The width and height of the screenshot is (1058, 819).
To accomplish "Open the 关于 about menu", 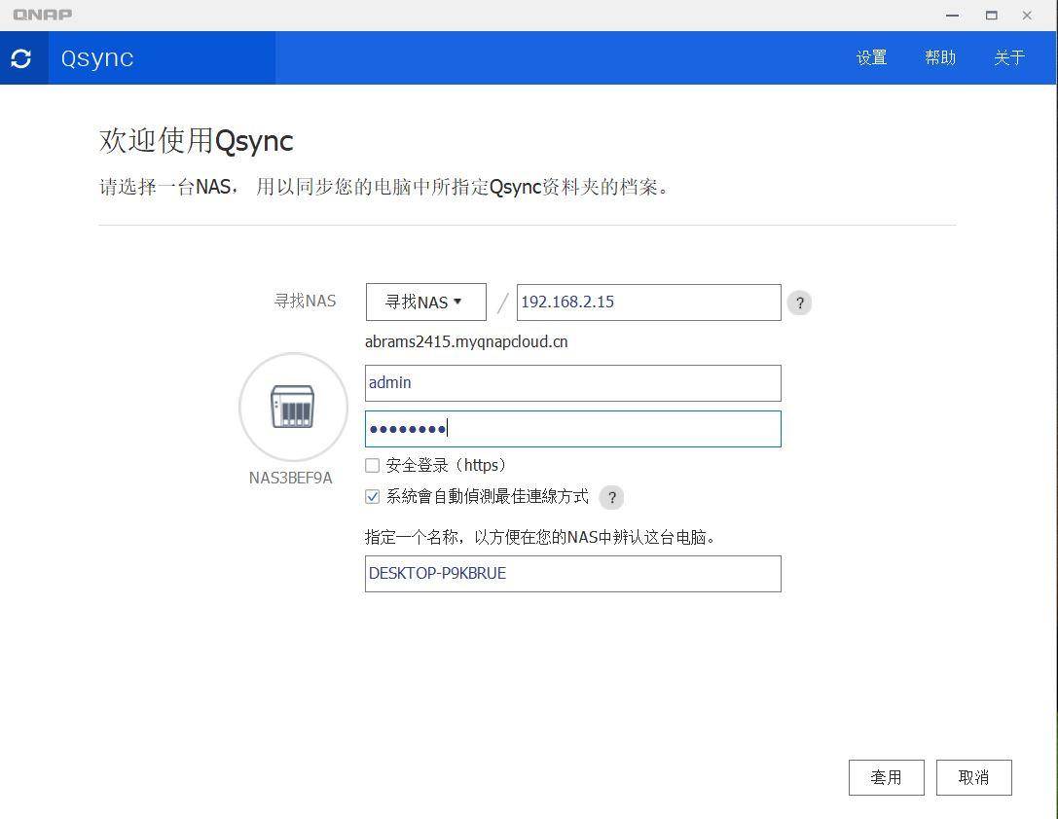I will [1009, 57].
